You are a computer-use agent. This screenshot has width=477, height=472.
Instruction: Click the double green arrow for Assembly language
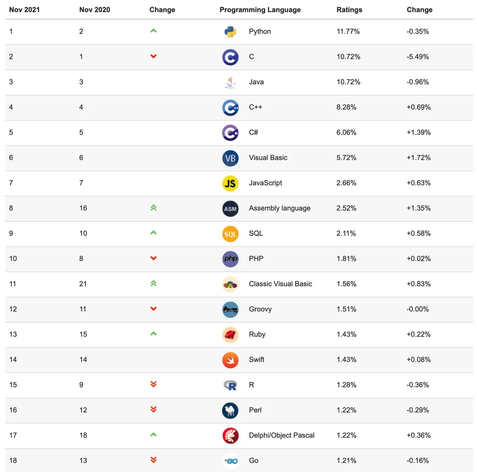pyautogui.click(x=153, y=208)
